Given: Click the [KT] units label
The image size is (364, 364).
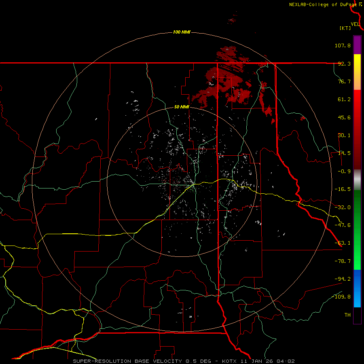Looking at the screenshot, I should 345,28.
